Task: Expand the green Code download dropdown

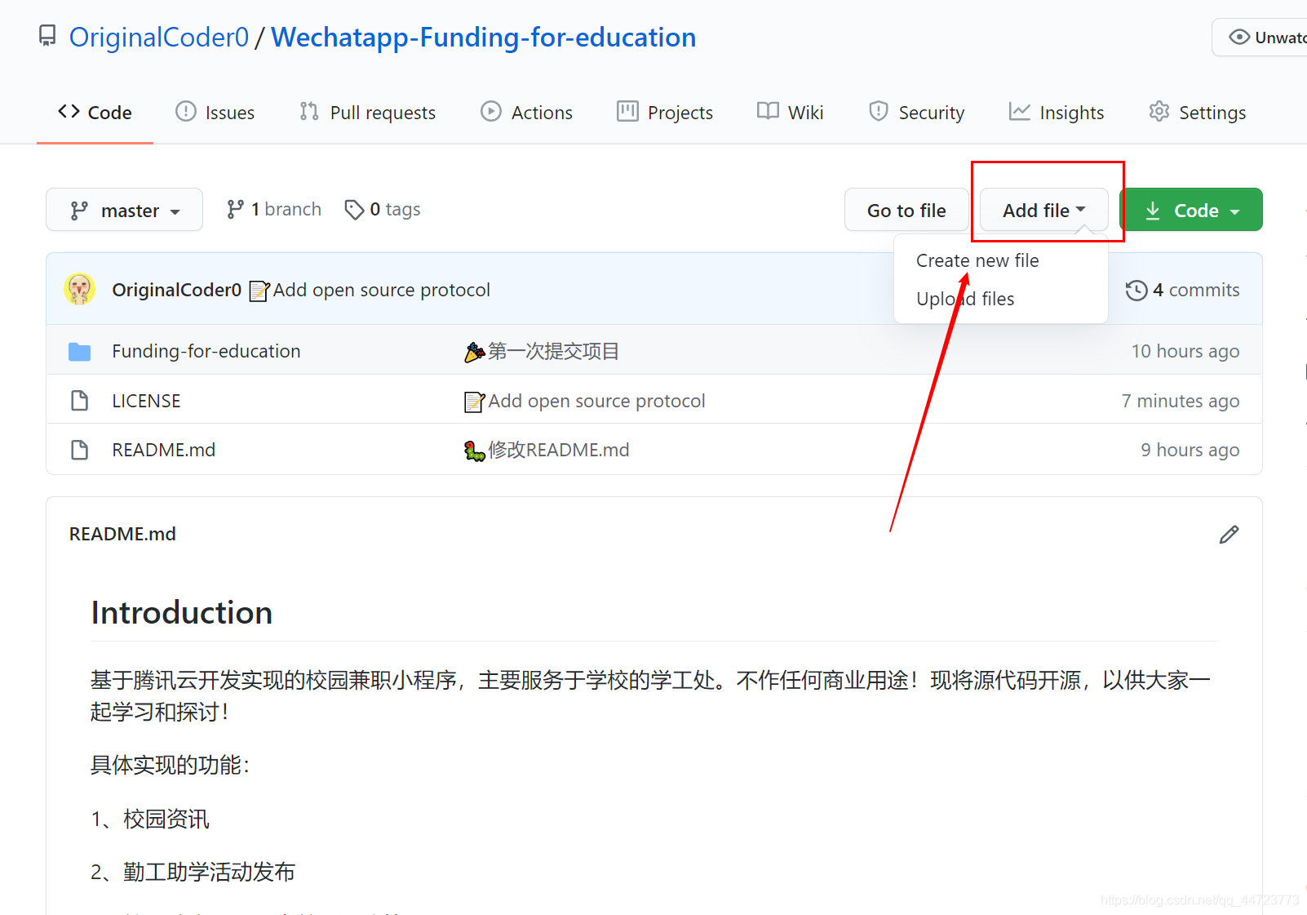Action: tap(1191, 210)
